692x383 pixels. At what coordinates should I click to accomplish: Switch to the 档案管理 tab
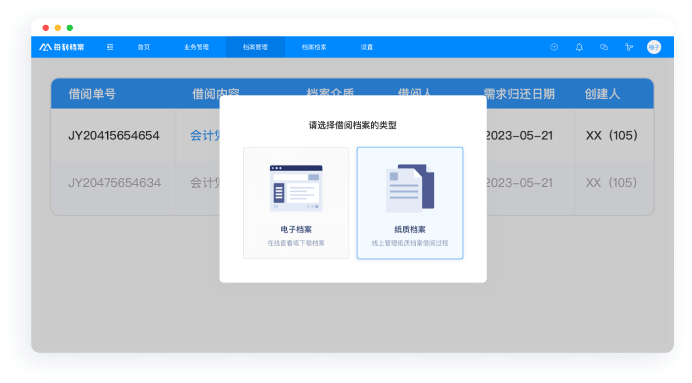coord(255,47)
